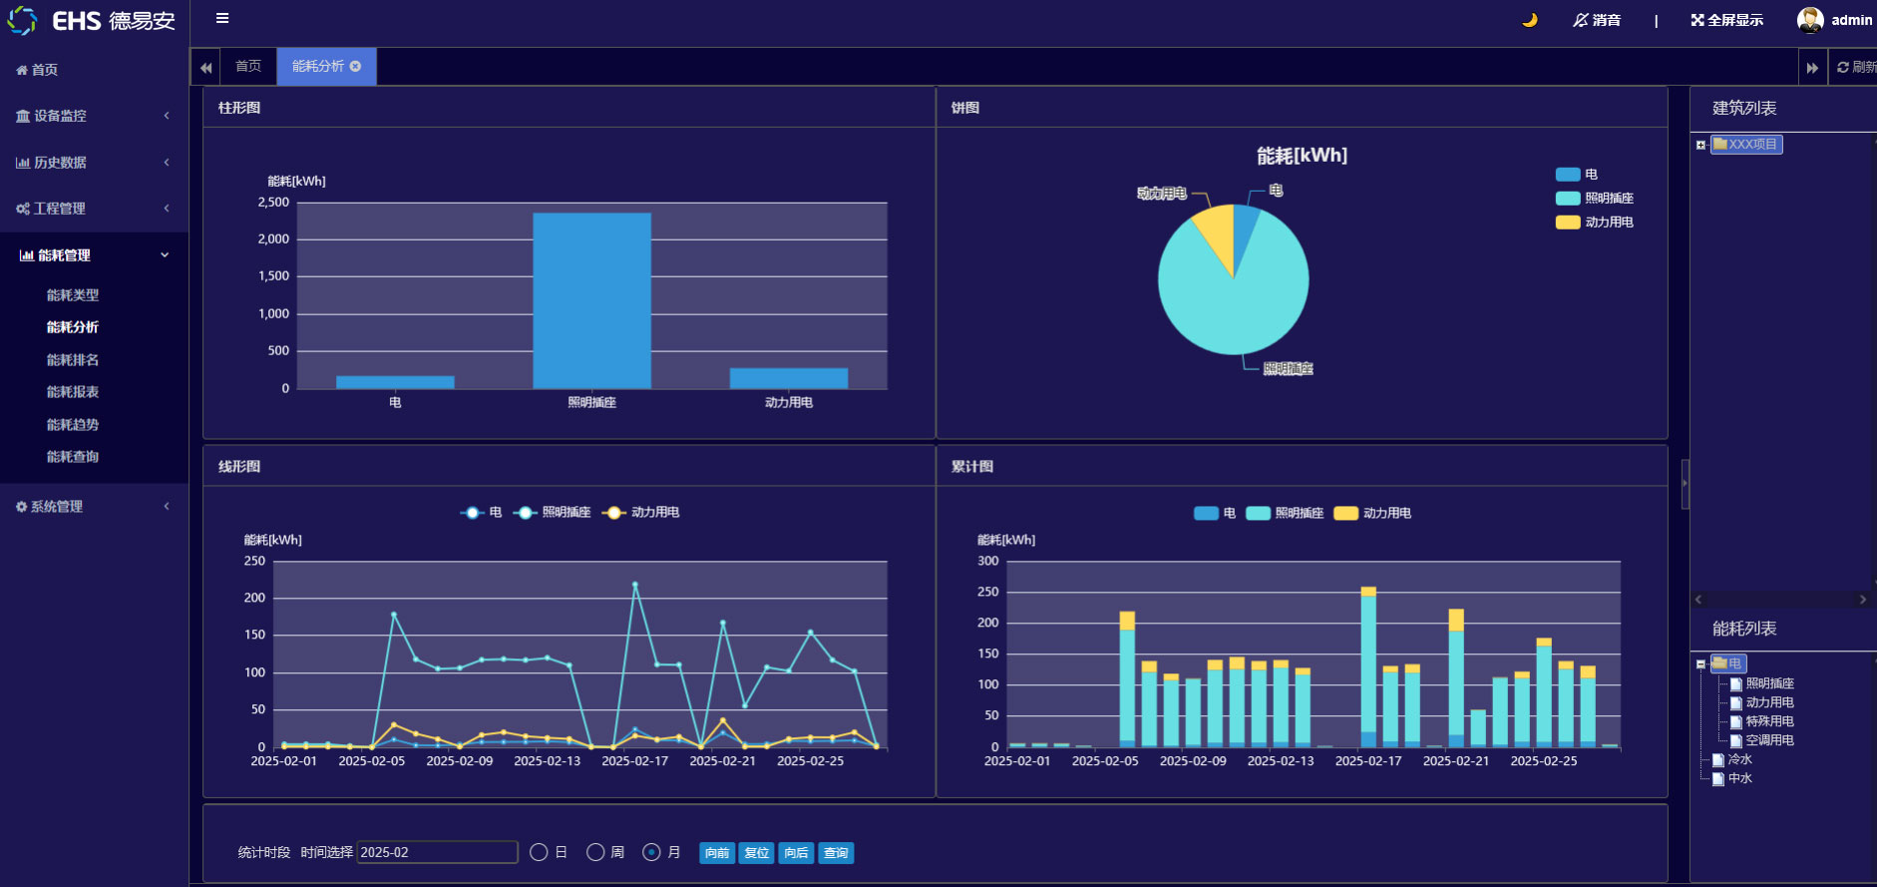This screenshot has height=887, width=1877.
Task: Click the hamburger menu toggle icon
Action: click(x=222, y=18)
